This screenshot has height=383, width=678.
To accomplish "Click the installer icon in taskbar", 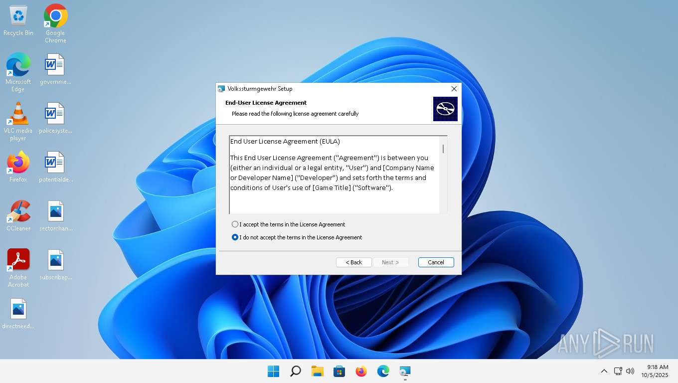I will [405, 371].
